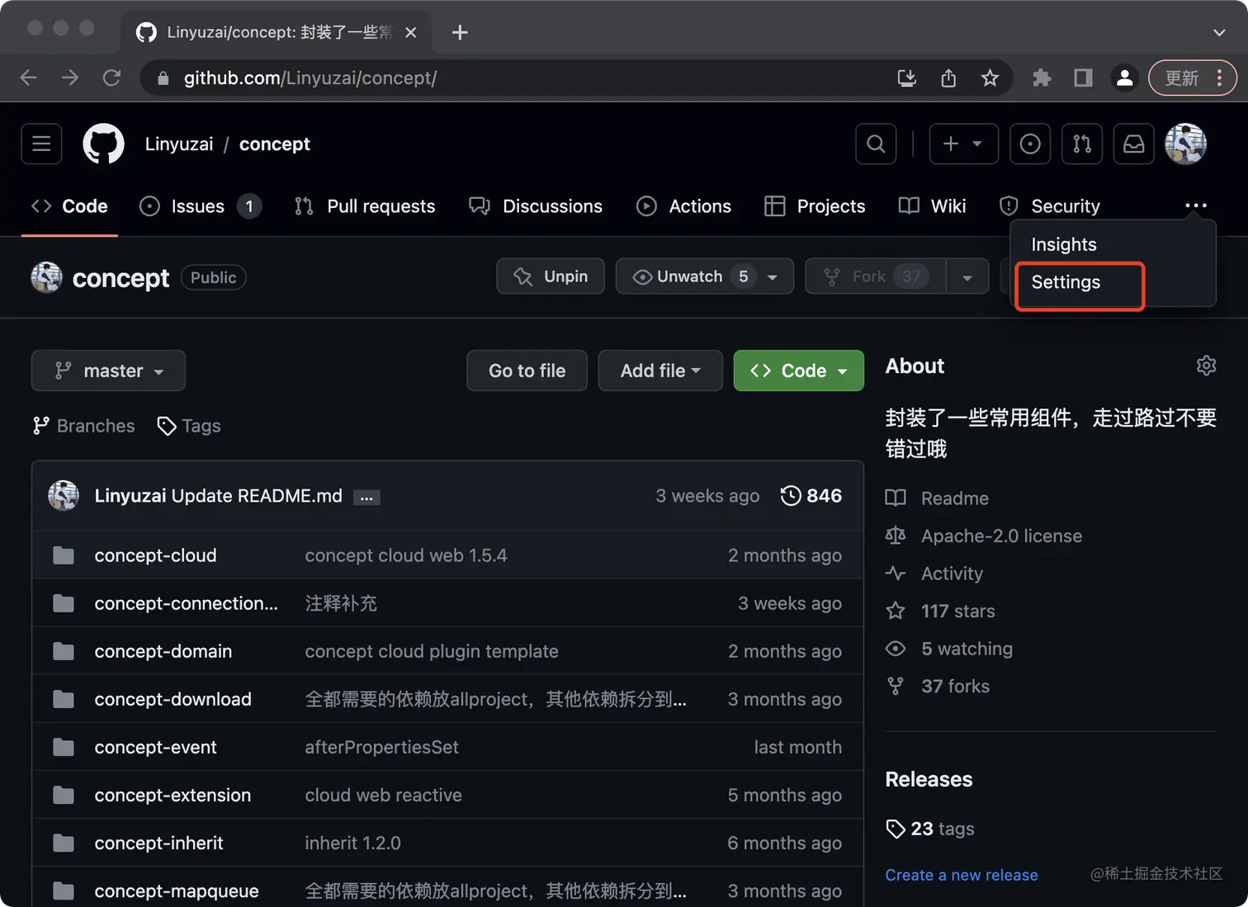Open the three-dot more tabs menu

[x=1196, y=205]
